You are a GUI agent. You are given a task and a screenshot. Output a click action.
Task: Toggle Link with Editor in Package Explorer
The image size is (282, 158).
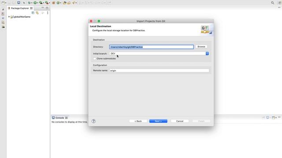pyautogui.click(x=37, y=13)
